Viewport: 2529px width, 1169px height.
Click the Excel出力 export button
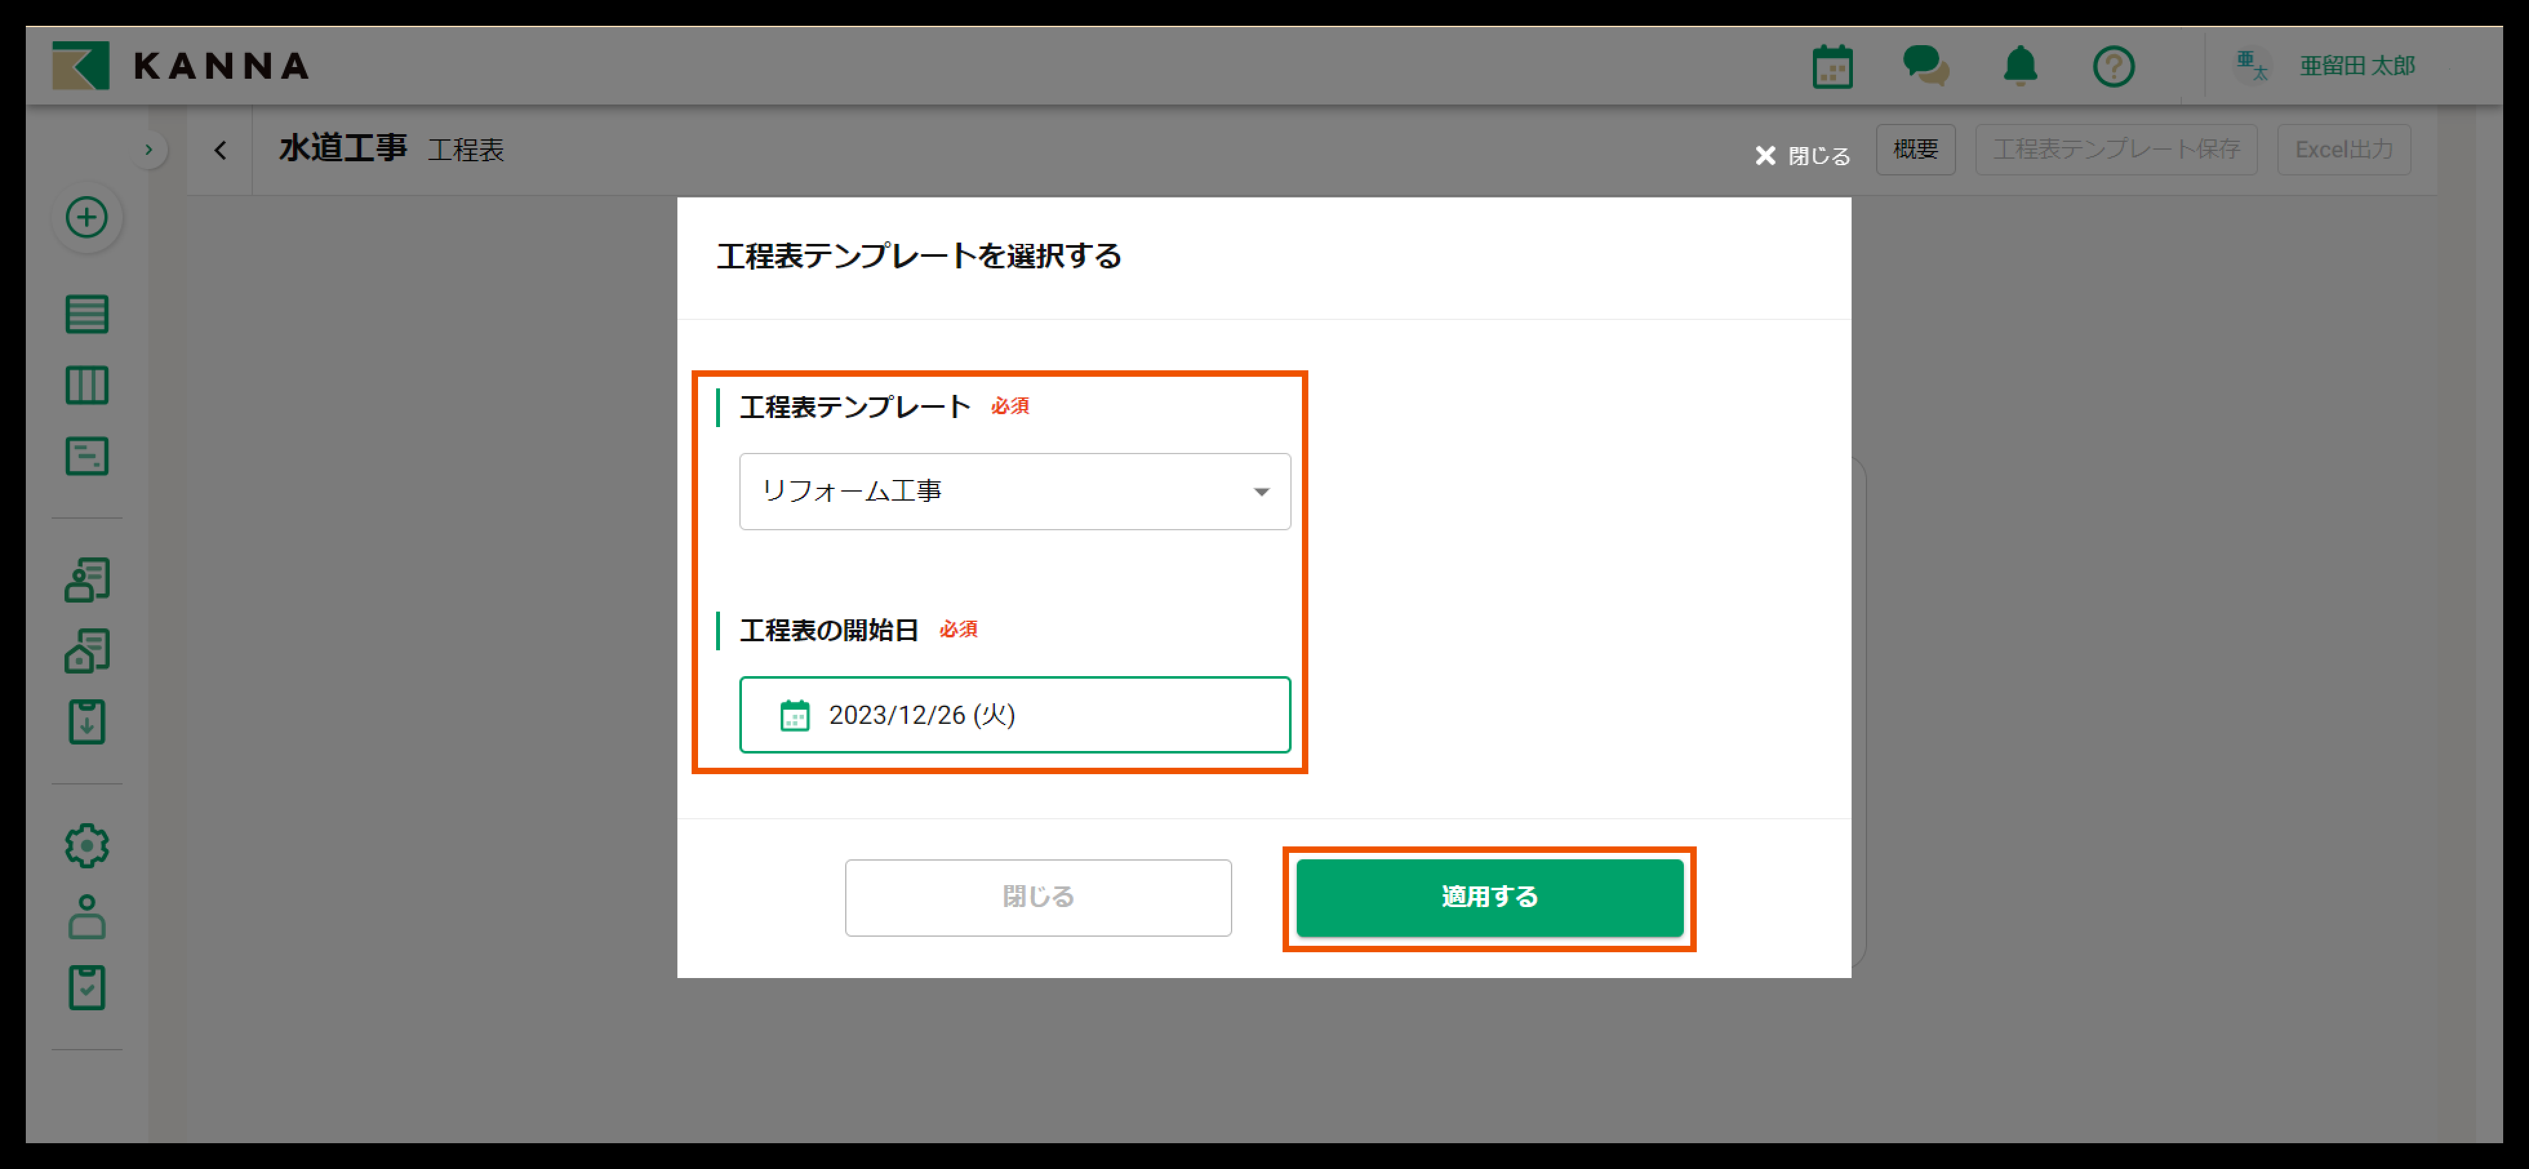pyautogui.click(x=2343, y=149)
